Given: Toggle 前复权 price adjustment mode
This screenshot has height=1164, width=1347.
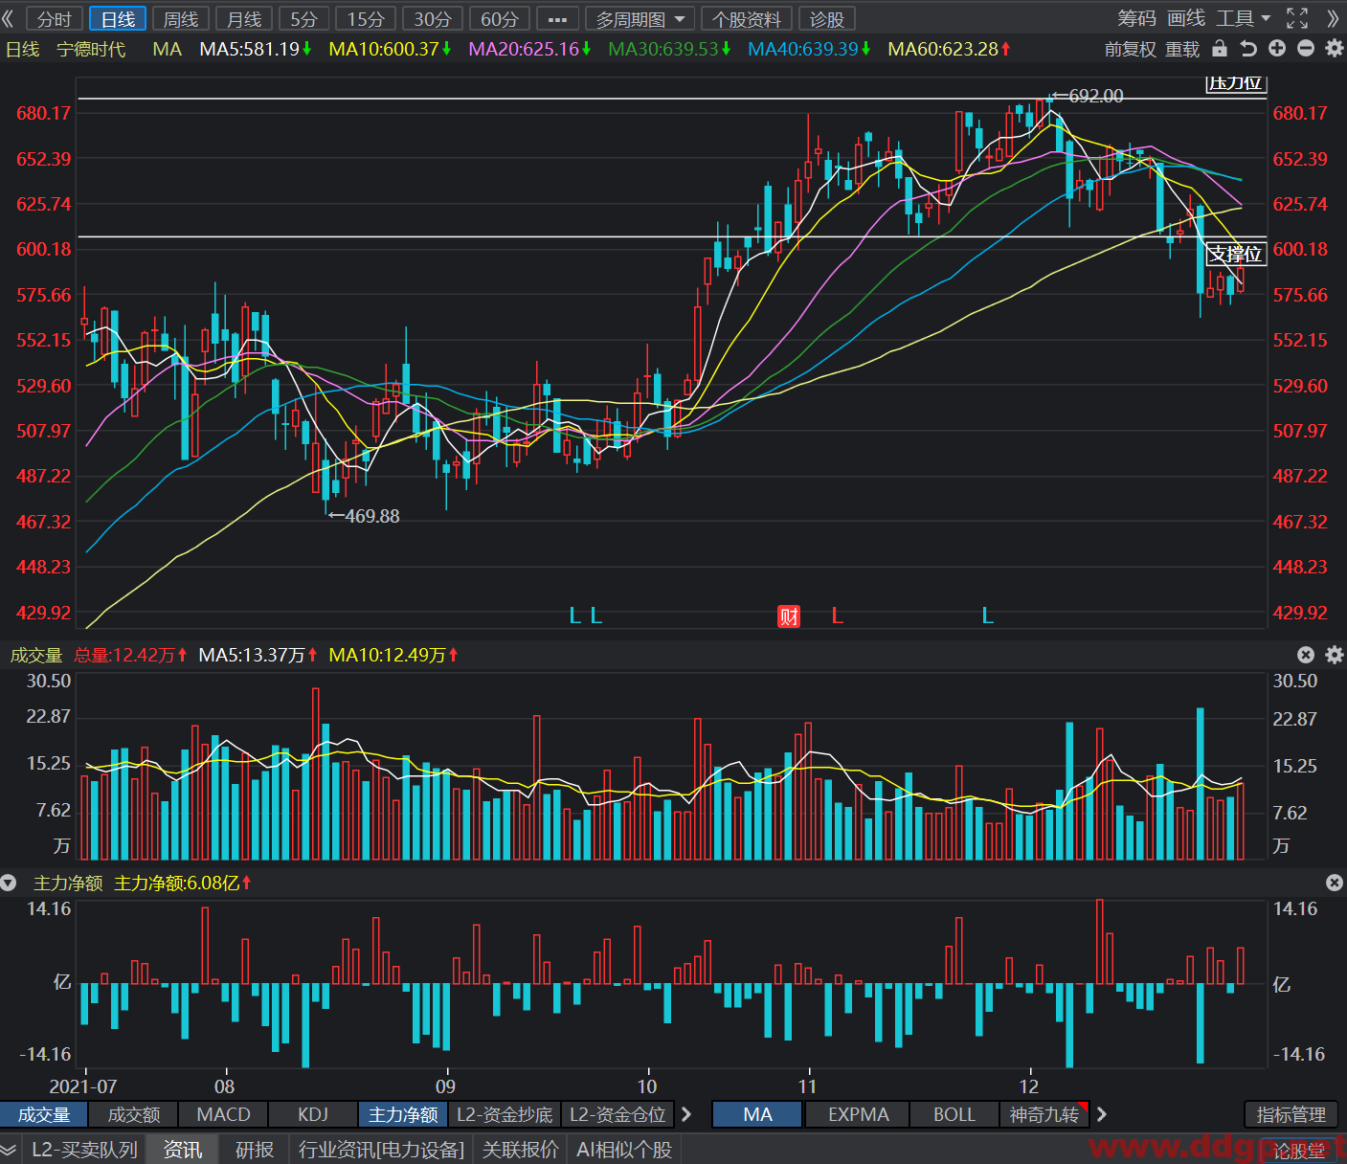Looking at the screenshot, I should click(1131, 49).
